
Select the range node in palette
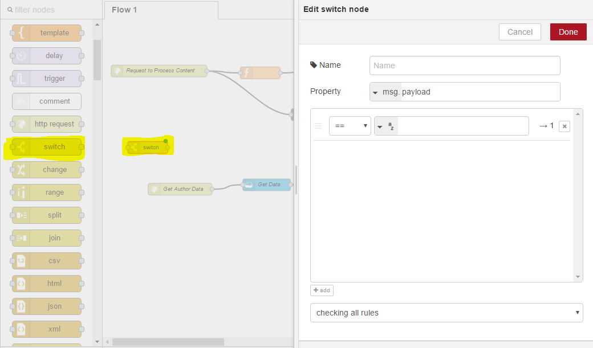click(47, 193)
